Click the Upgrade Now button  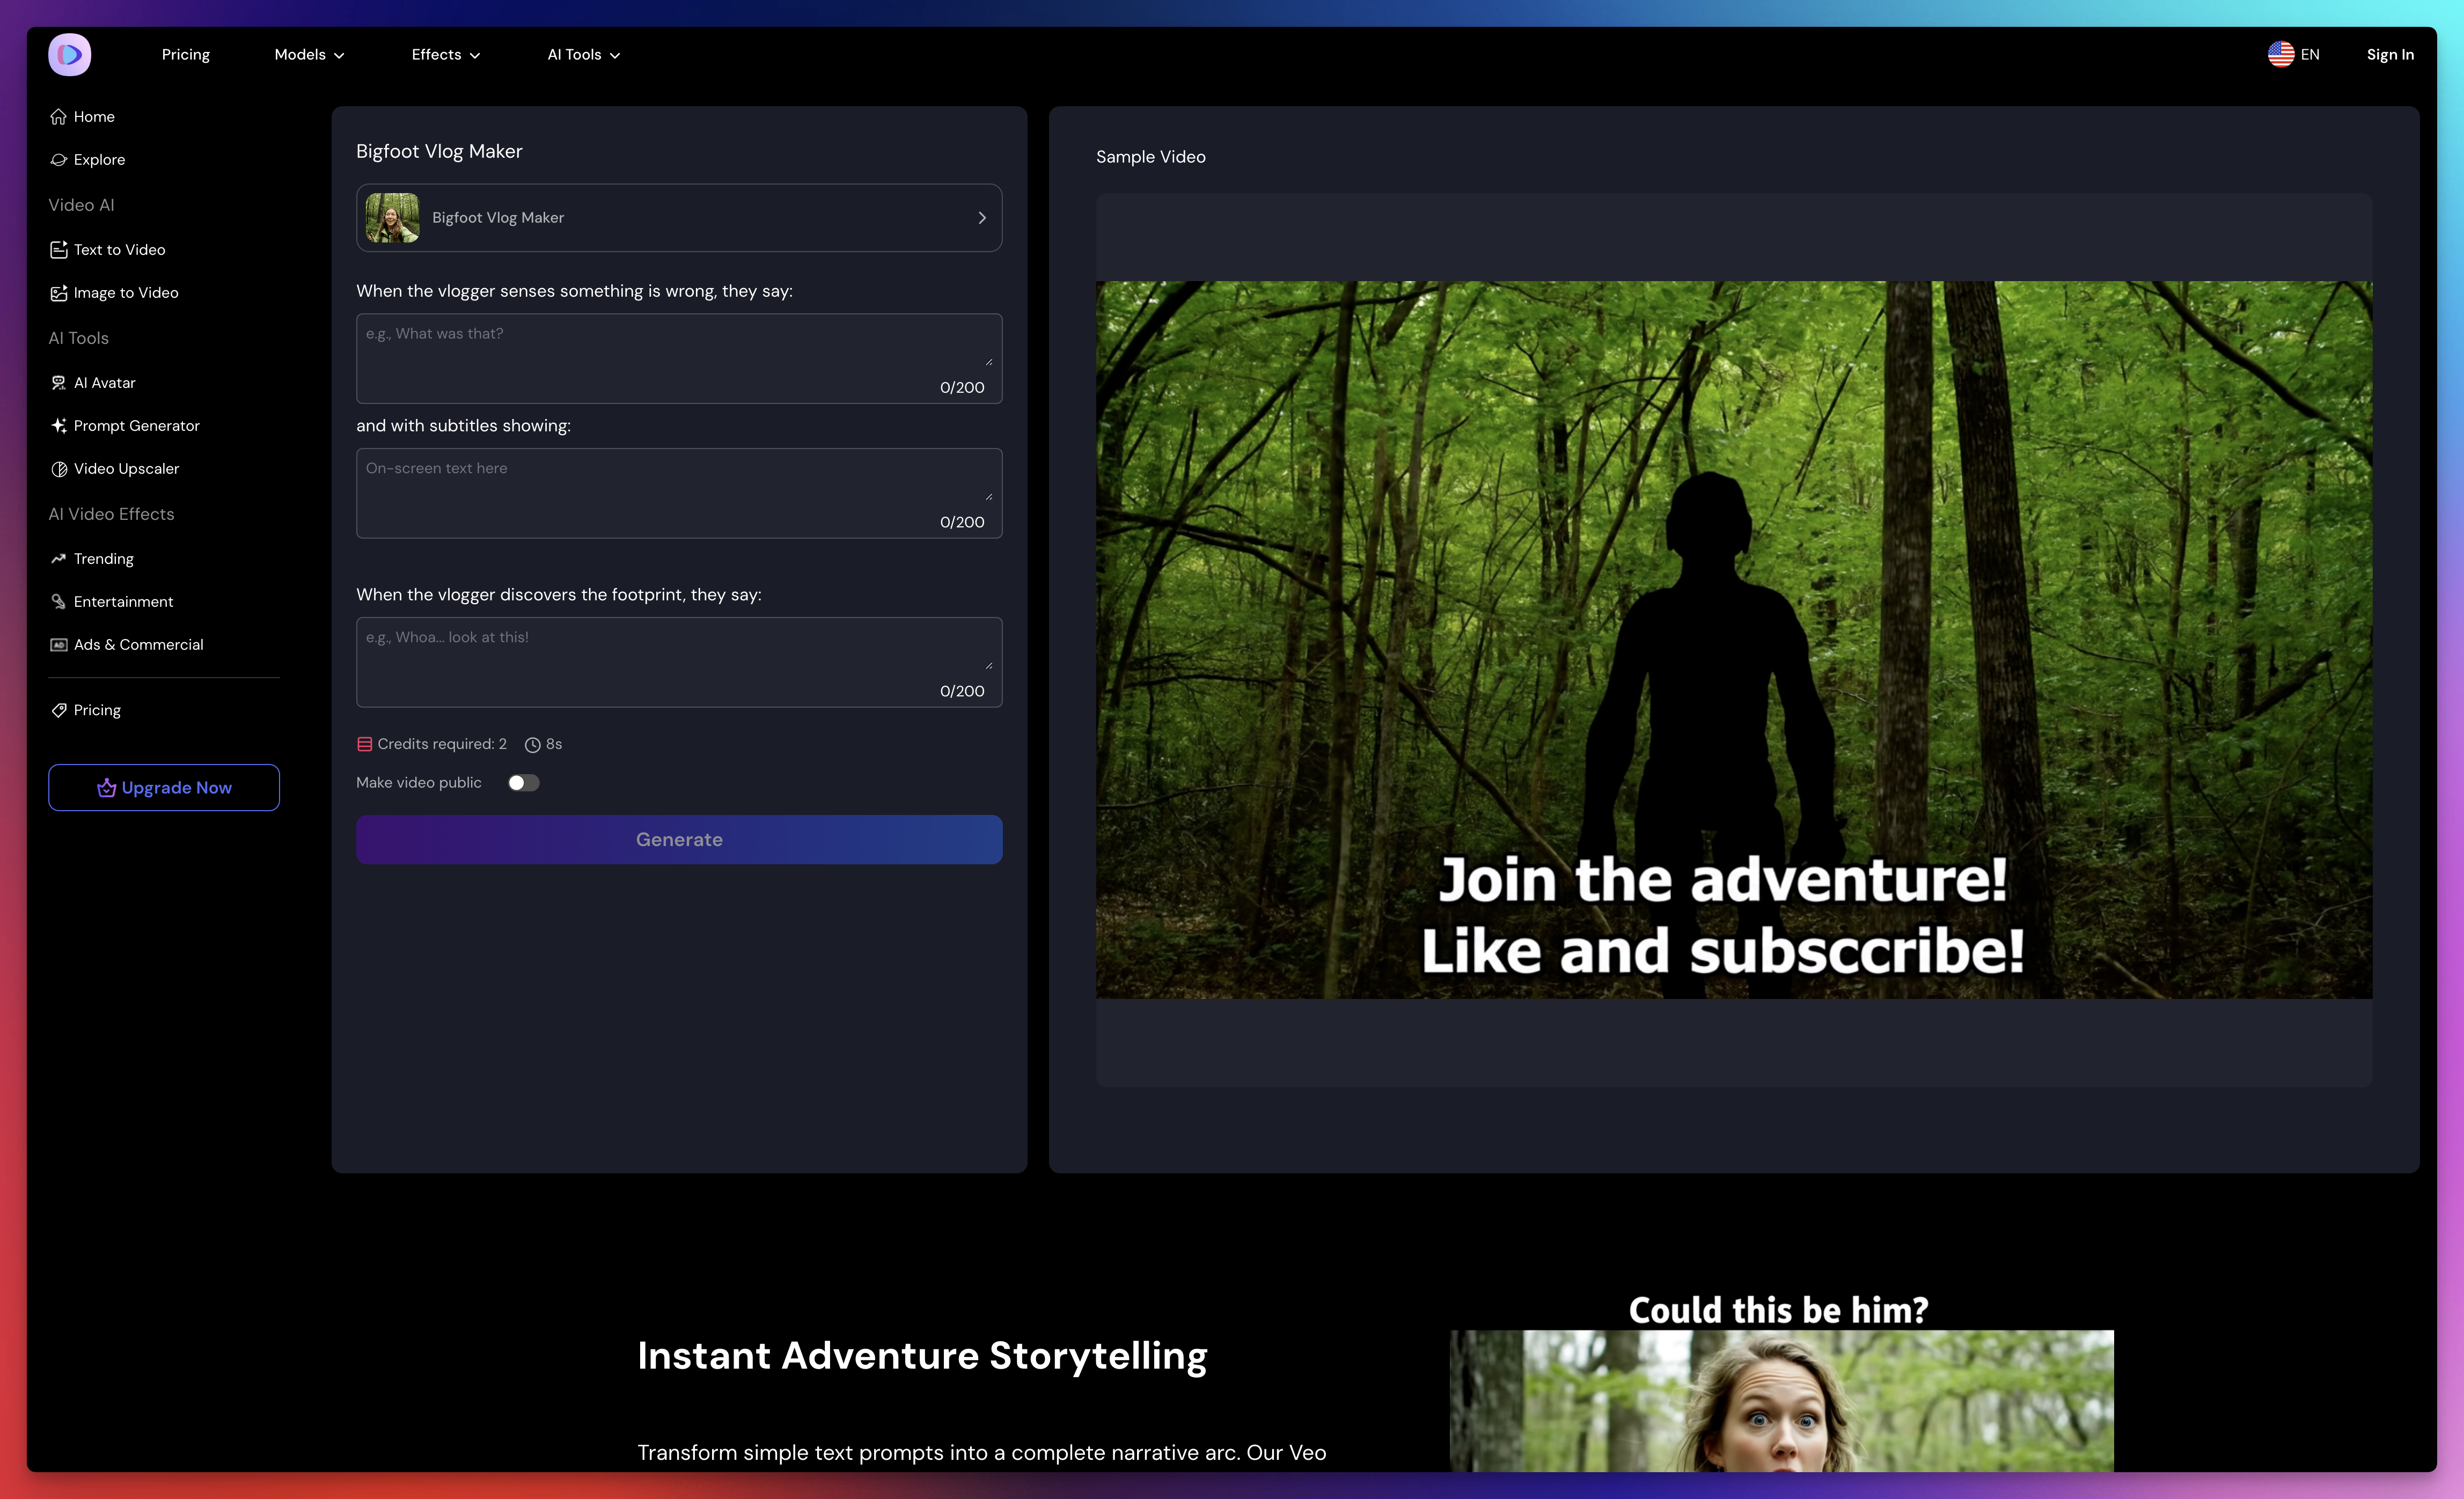[x=164, y=788]
